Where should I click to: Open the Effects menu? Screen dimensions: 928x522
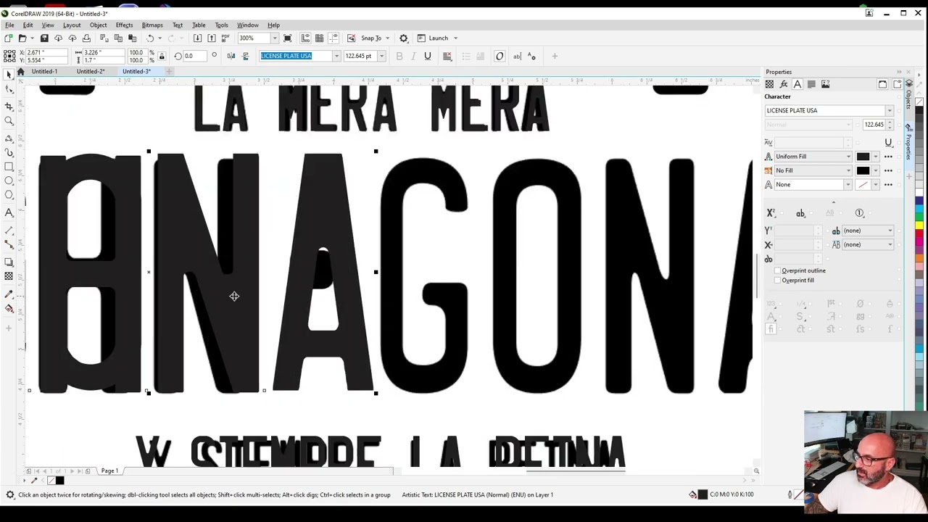click(x=124, y=25)
